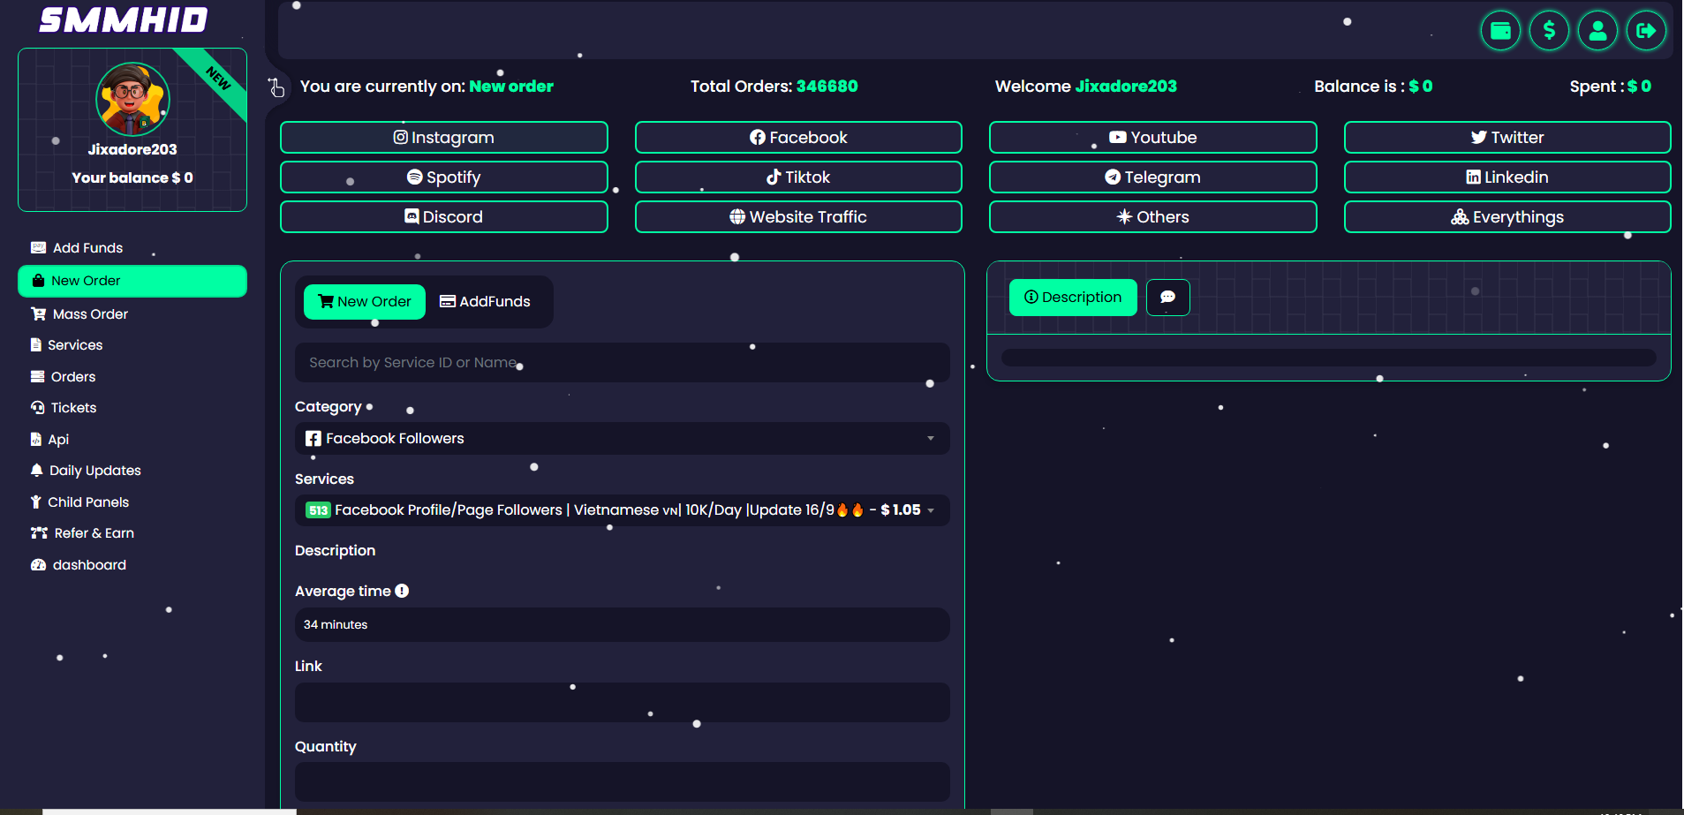Open Refer & Earn in the sidebar
The height and width of the screenshot is (815, 1684).
point(132,533)
